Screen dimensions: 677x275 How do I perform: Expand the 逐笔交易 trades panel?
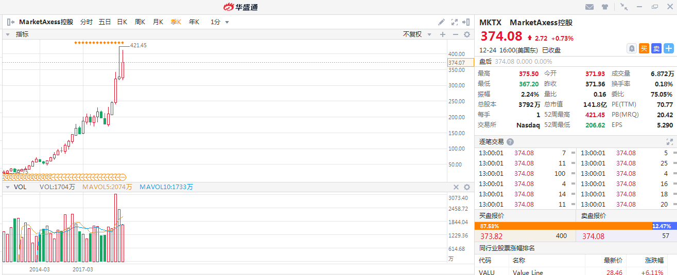(670, 141)
